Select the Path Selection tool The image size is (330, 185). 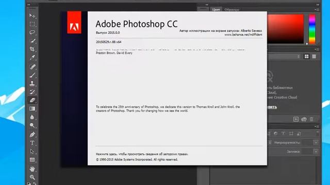tap(32, 152)
